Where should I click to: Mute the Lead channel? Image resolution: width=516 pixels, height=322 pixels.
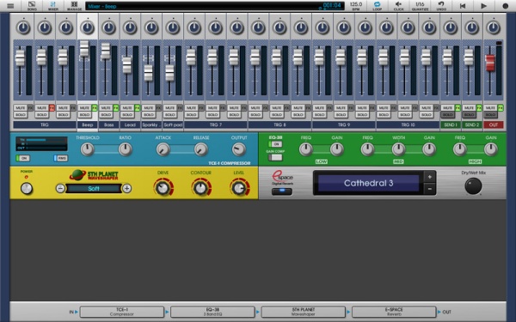pos(127,108)
